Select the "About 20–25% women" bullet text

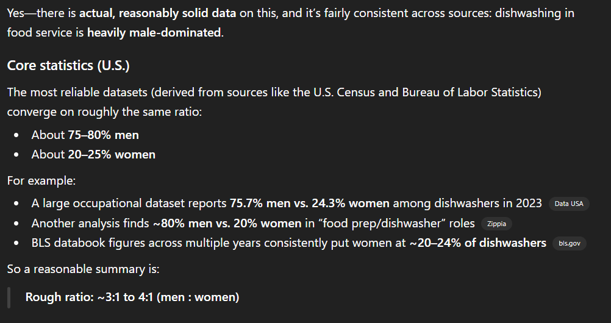coord(93,154)
